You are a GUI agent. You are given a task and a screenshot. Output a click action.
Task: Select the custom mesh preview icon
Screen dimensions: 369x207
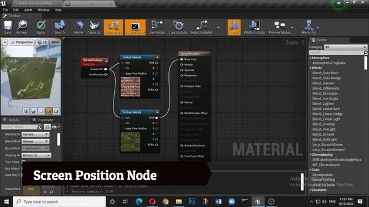click(x=57, y=111)
